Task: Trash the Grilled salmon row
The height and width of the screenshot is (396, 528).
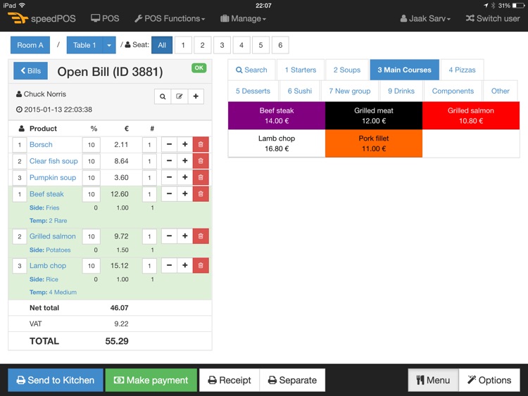Action: (x=201, y=236)
